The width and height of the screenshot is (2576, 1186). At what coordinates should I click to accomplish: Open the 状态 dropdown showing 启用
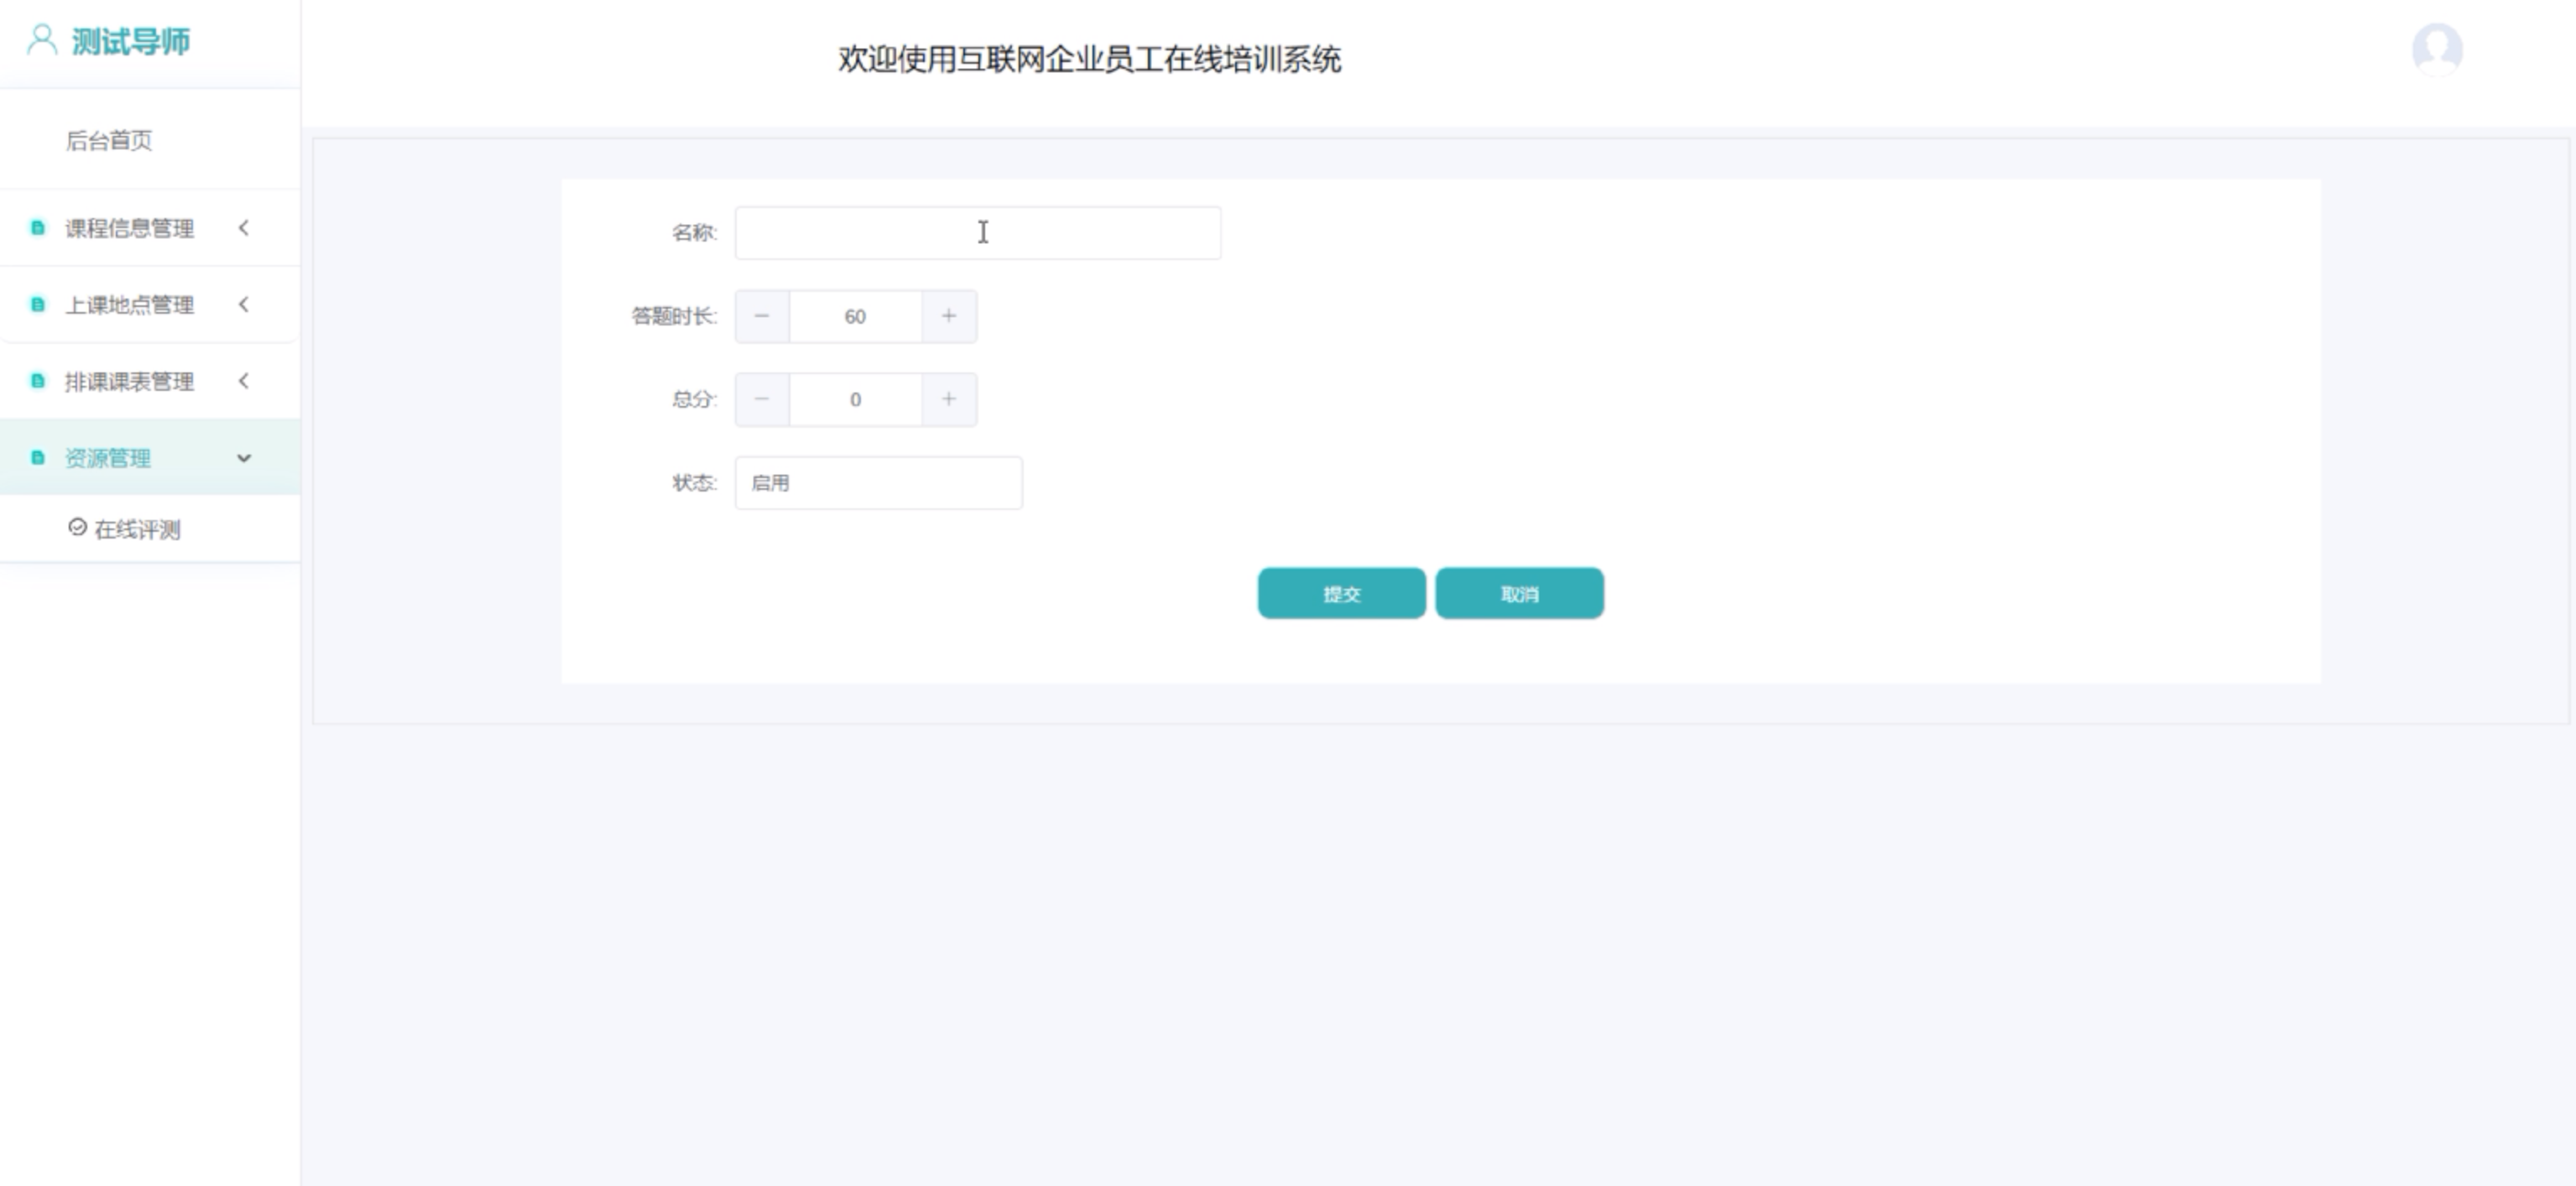[878, 483]
